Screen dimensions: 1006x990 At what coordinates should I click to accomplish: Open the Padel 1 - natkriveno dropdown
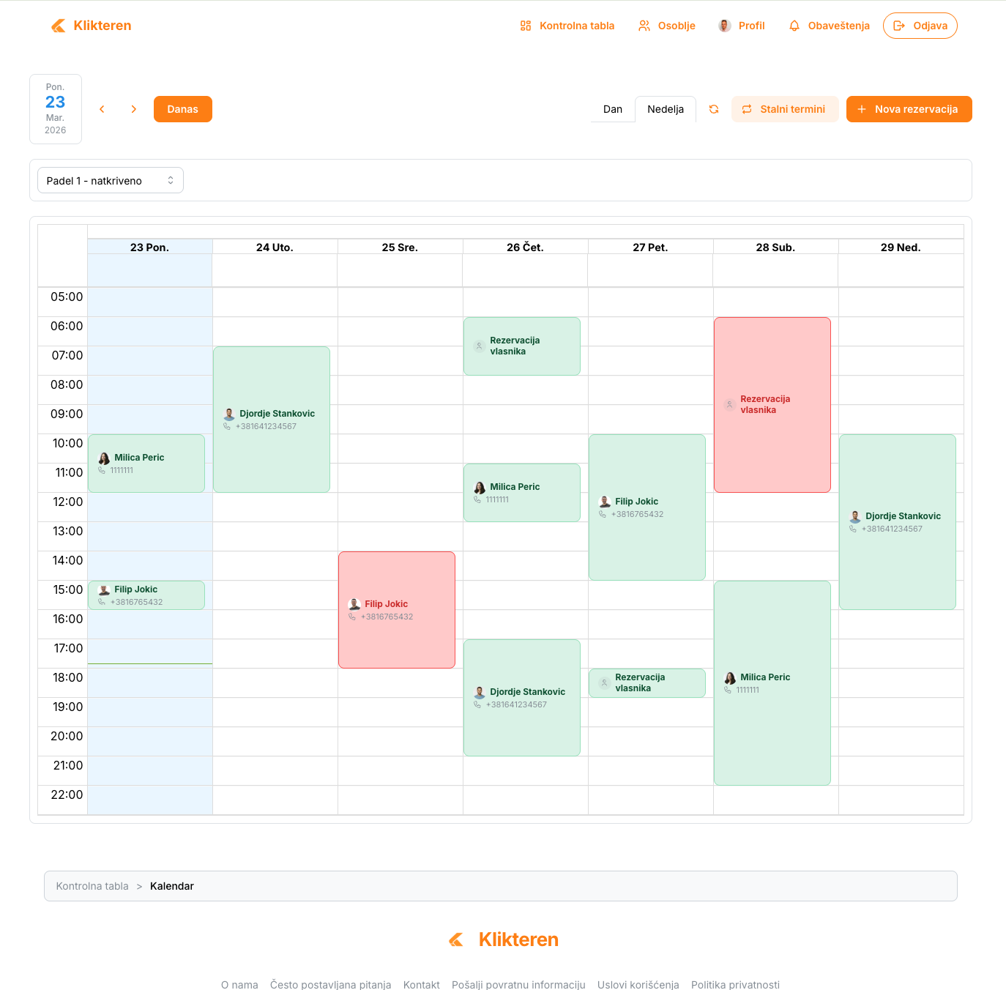pos(110,180)
